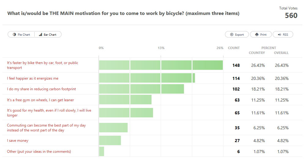This screenshot has height=161, width=307.
Task: Click the Export button
Action: (237, 35)
